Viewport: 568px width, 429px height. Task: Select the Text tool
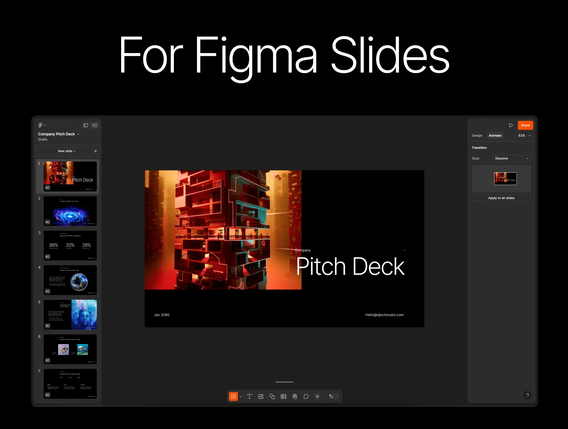tap(250, 397)
